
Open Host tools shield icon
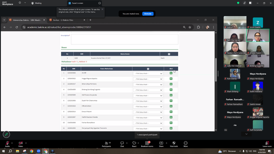(174, 144)
